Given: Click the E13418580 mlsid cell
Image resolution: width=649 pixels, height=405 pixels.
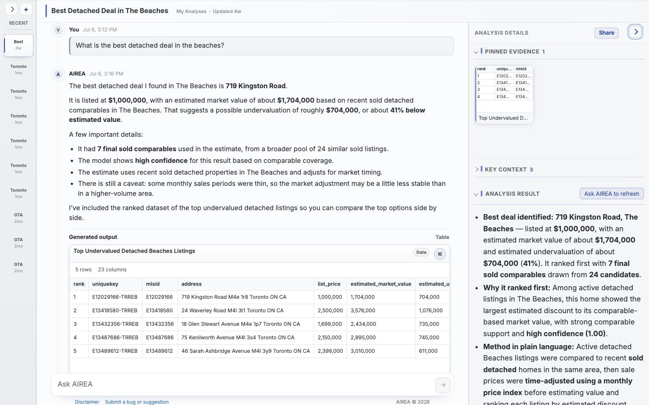Looking at the screenshot, I should [x=160, y=310].
